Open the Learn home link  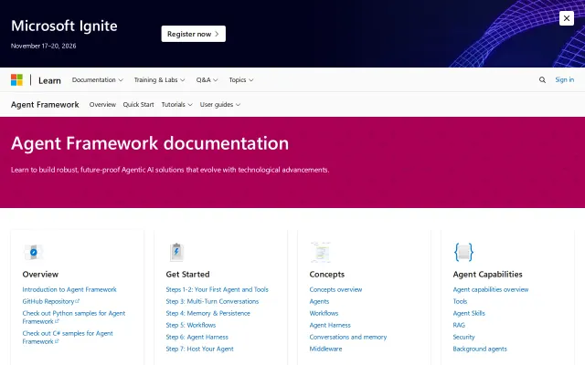click(x=49, y=80)
